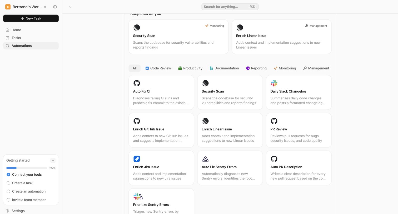The height and width of the screenshot is (214, 398).
Task: Open the Auto Fix CI template title
Action: click(x=142, y=91)
